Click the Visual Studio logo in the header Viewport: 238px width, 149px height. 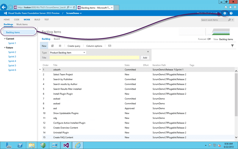tap(5, 13)
